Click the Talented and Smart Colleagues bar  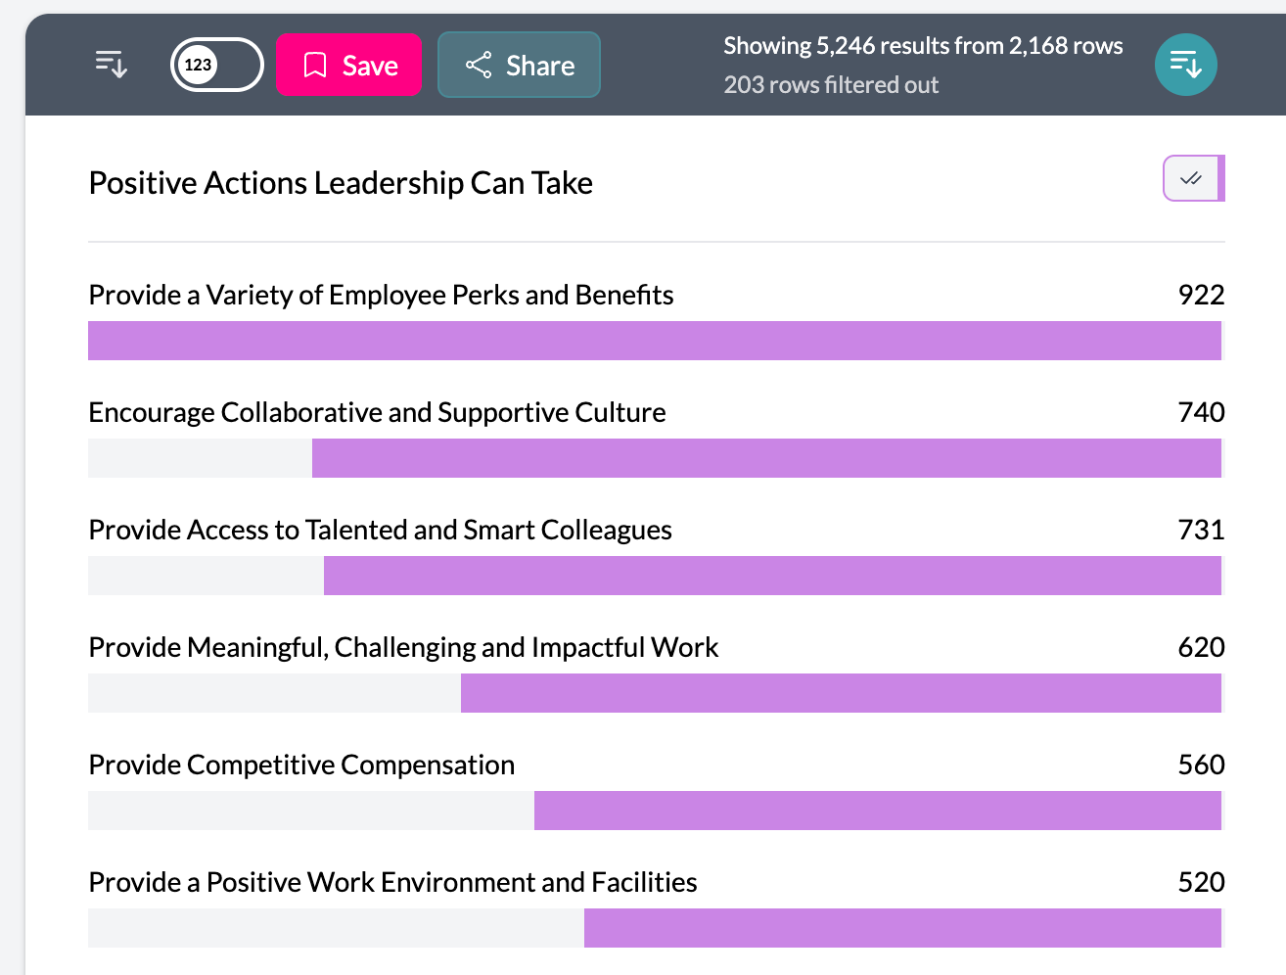pyautogui.click(x=771, y=576)
